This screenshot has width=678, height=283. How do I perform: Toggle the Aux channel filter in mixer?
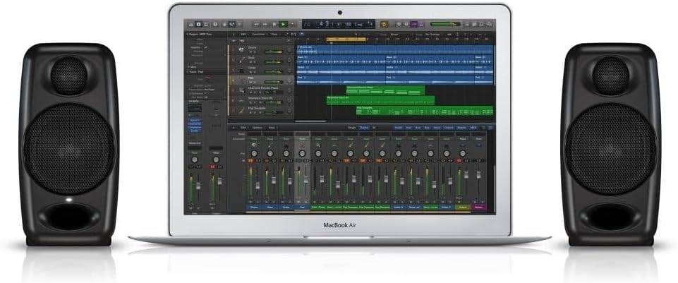(x=418, y=127)
